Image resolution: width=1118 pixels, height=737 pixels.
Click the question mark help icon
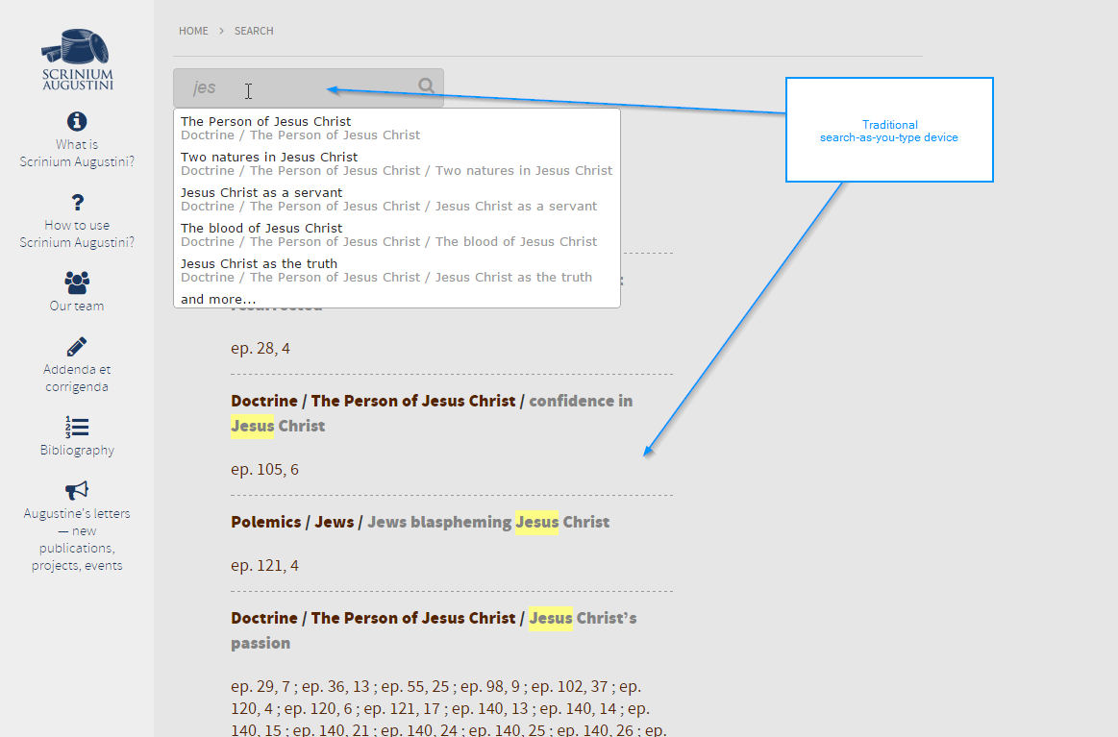click(77, 202)
